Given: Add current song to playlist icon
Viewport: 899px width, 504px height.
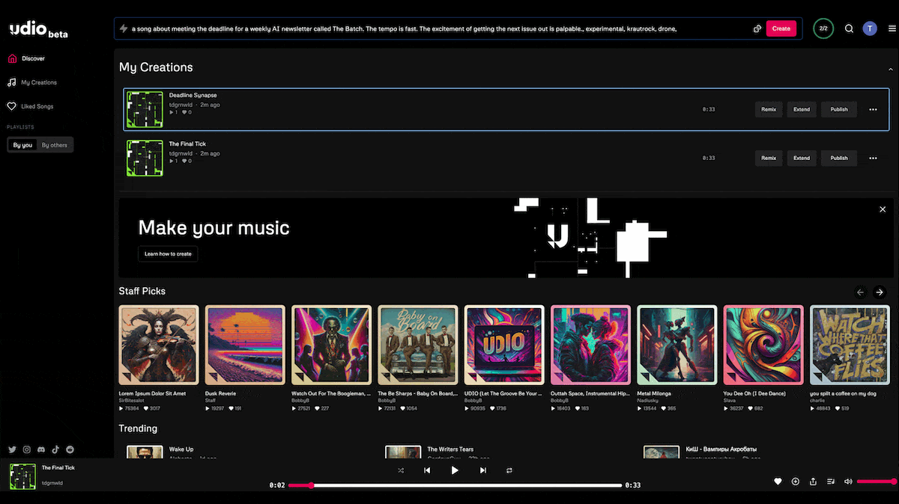Looking at the screenshot, I should [796, 482].
